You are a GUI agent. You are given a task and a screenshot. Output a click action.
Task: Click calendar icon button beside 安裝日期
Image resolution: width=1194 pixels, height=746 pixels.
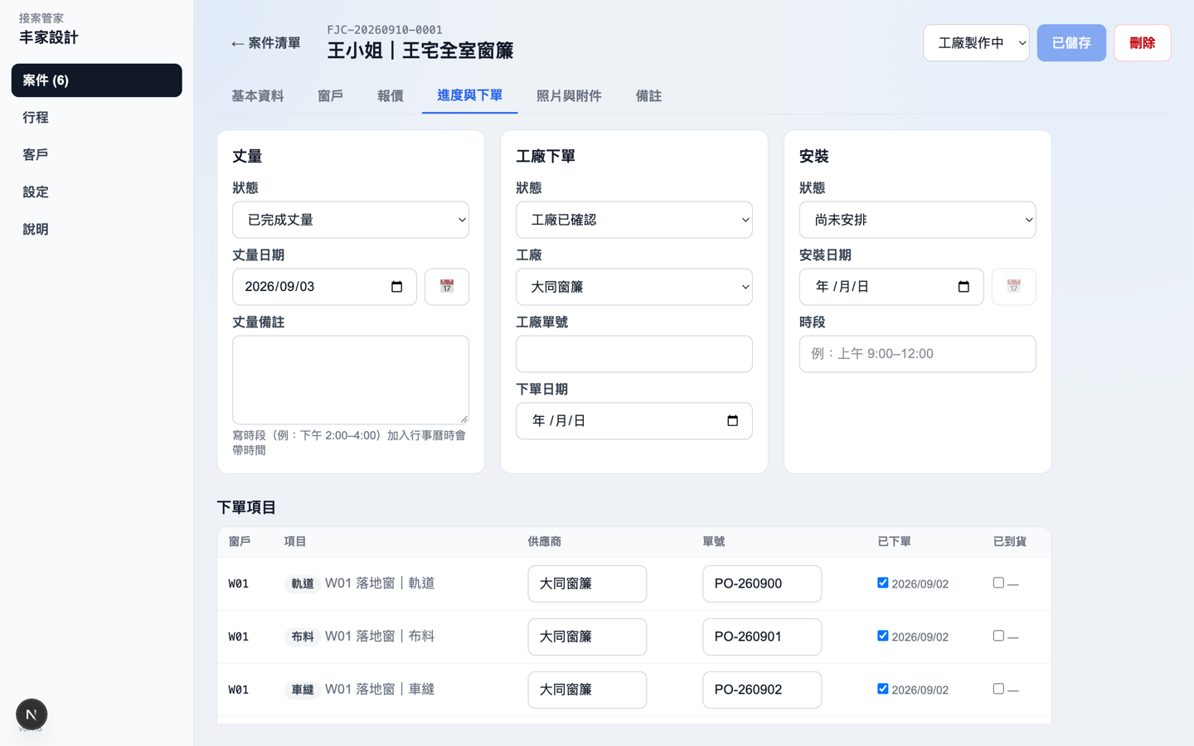pos(1013,287)
